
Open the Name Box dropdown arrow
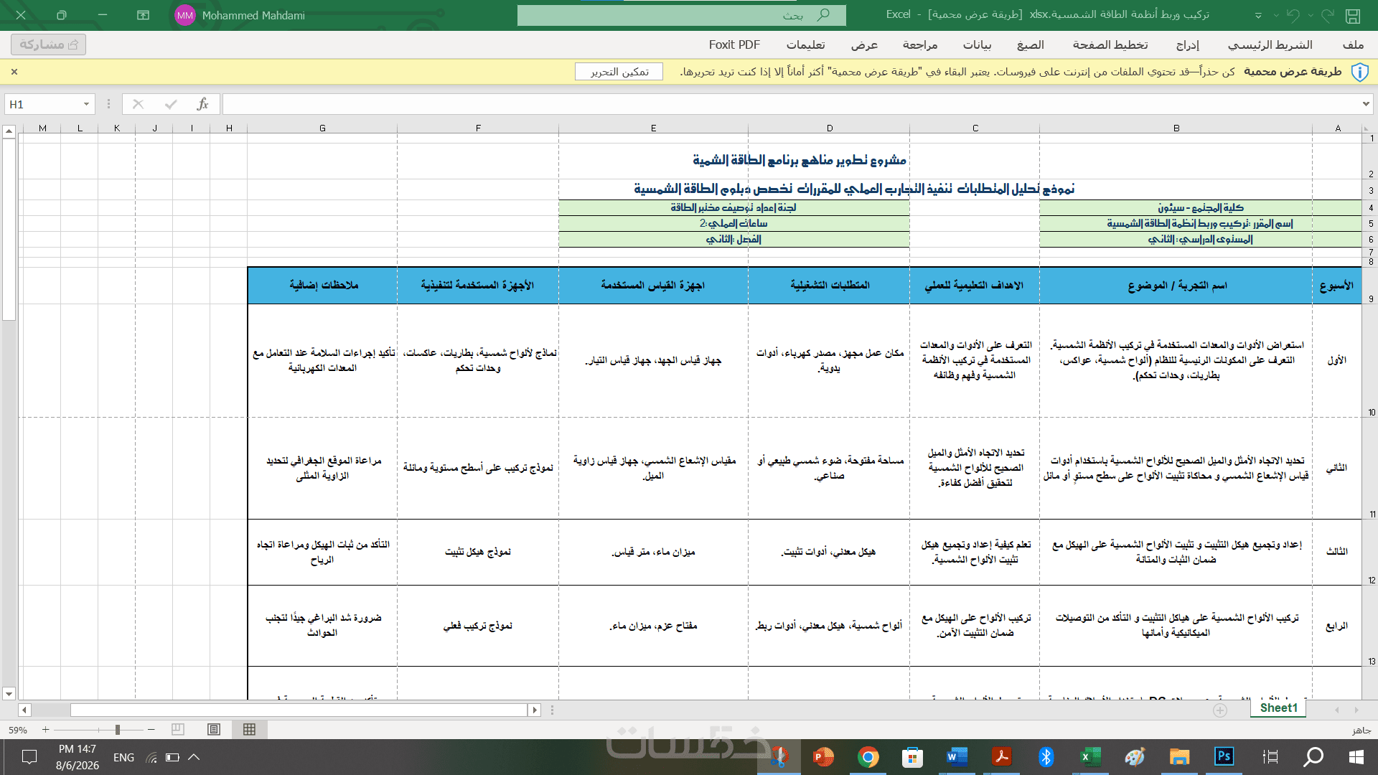tap(86, 104)
